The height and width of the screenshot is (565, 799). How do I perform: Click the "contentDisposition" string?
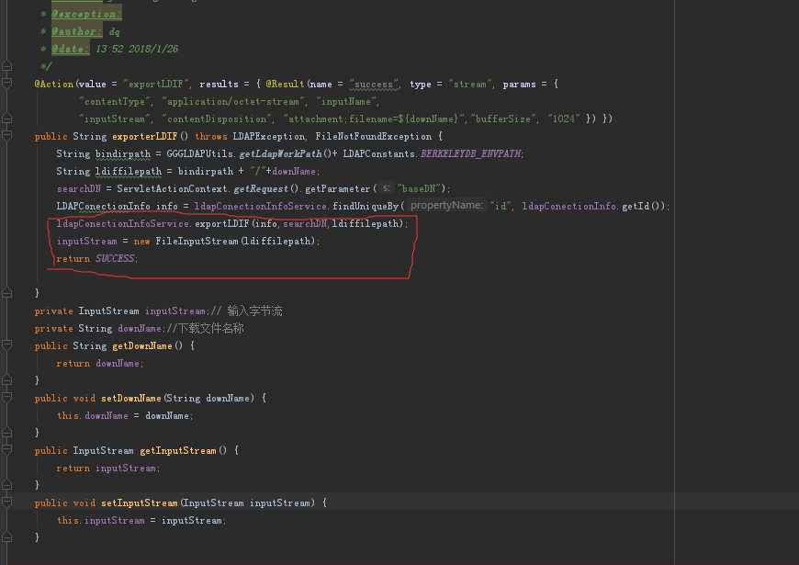(x=217, y=119)
